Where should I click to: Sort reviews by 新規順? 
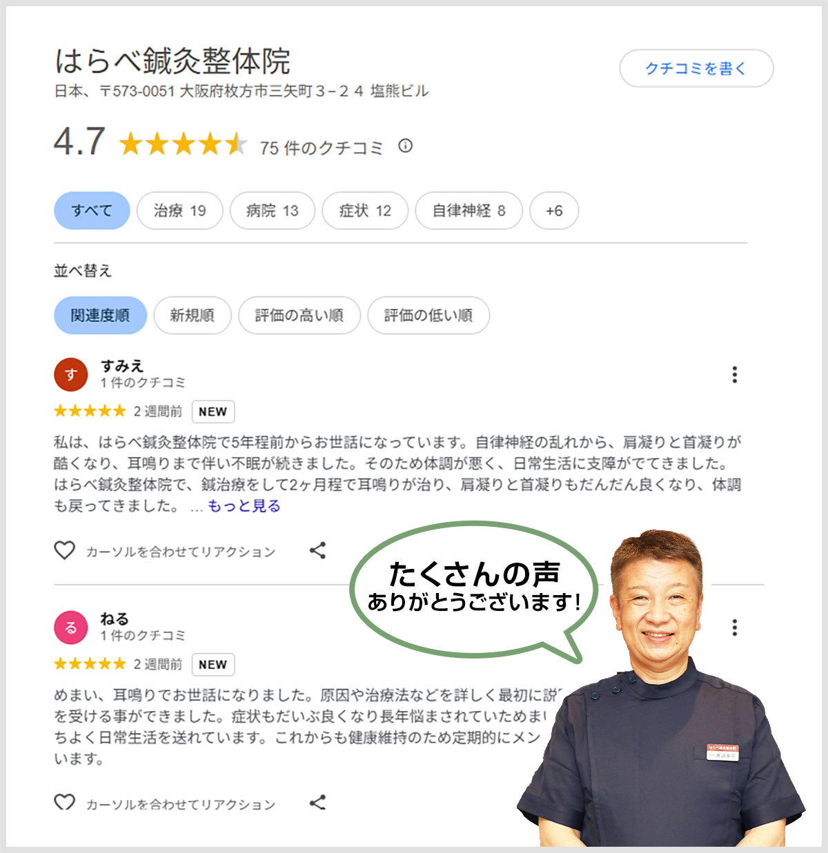click(x=193, y=315)
